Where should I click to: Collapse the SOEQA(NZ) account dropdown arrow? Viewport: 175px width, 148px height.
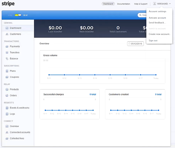coord(170,4)
